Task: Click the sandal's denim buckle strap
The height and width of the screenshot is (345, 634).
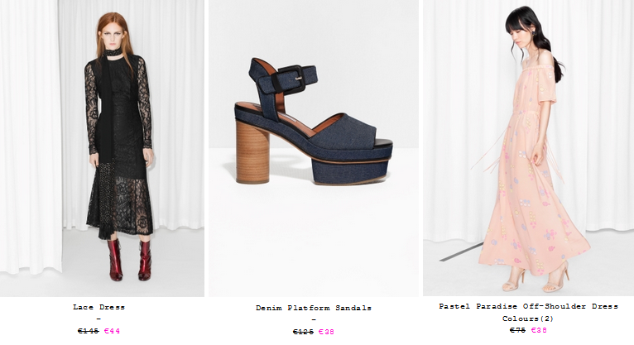Action: pyautogui.click(x=287, y=79)
